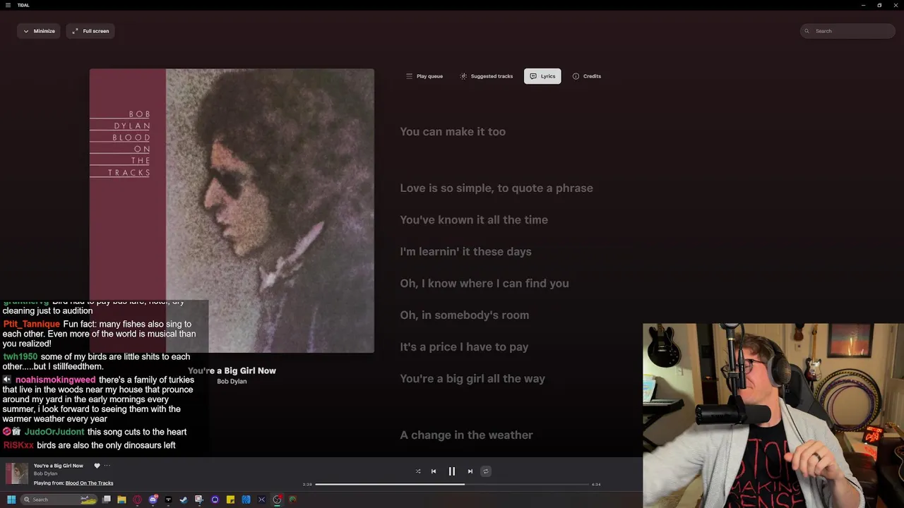Open the yellow Sticky Notes taskbar icon
The width and height of the screenshot is (904, 508).
[230, 500]
